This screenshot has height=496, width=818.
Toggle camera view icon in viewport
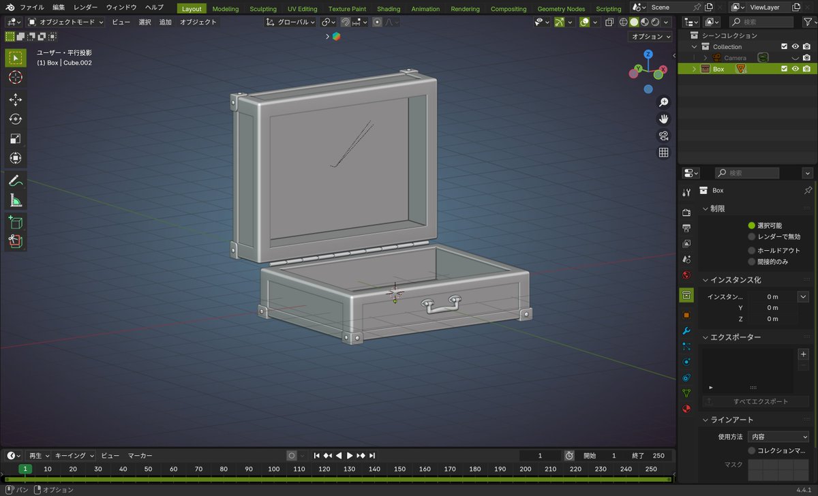[x=663, y=136]
